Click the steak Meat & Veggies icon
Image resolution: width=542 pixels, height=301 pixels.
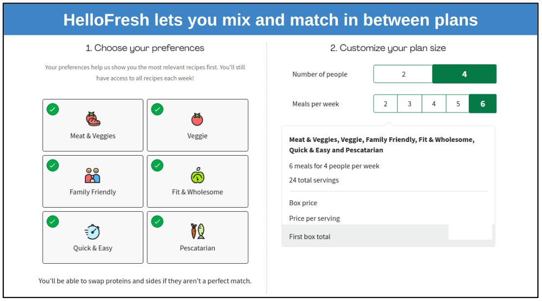(92, 119)
